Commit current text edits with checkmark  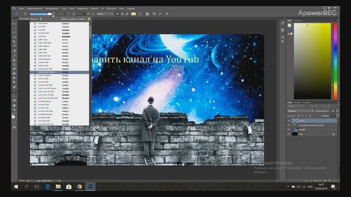point(160,14)
